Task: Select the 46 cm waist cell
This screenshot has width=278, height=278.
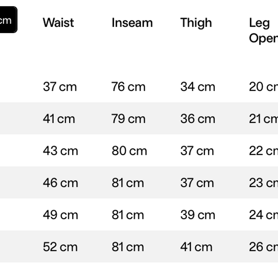Action: coord(60,183)
